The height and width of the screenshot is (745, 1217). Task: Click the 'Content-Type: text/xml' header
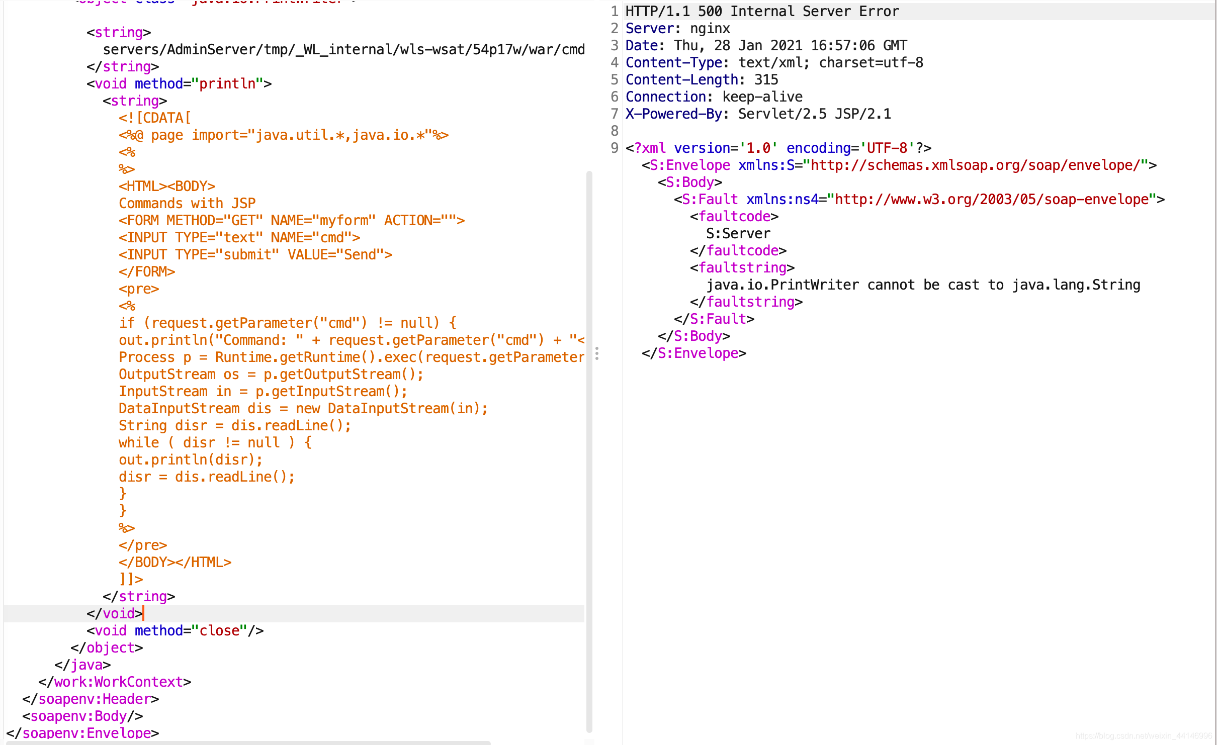click(774, 62)
